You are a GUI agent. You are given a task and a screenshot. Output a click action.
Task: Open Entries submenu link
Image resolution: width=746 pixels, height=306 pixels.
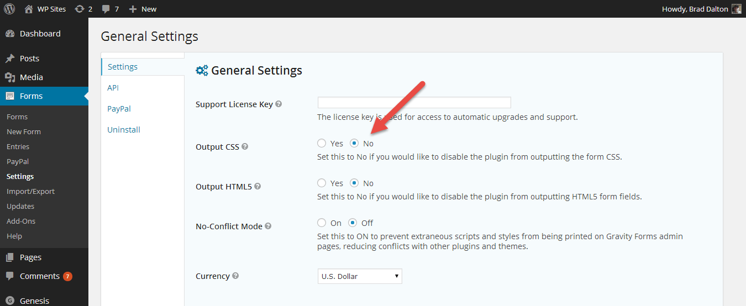coord(18,146)
